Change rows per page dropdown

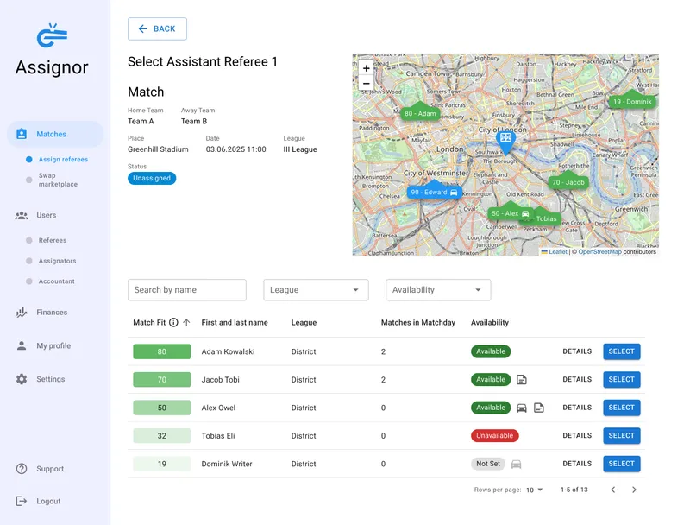535,490
